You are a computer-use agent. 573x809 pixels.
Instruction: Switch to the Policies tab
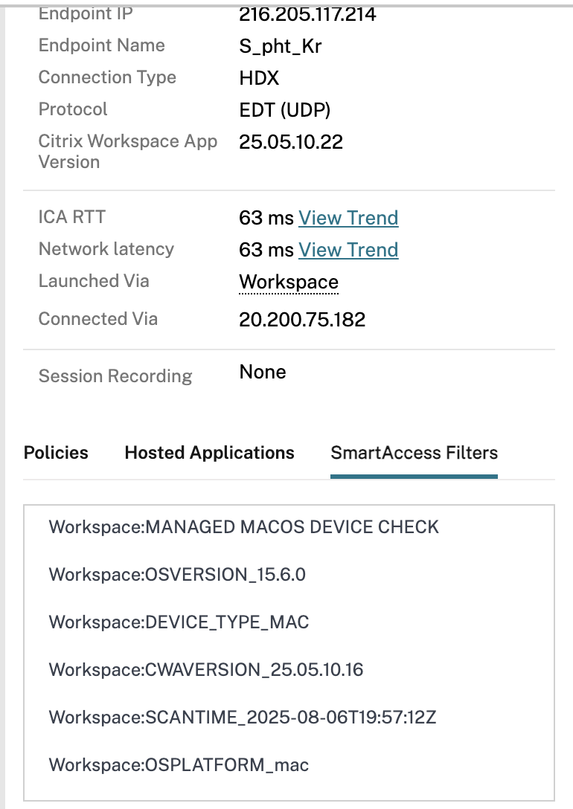[x=56, y=453]
